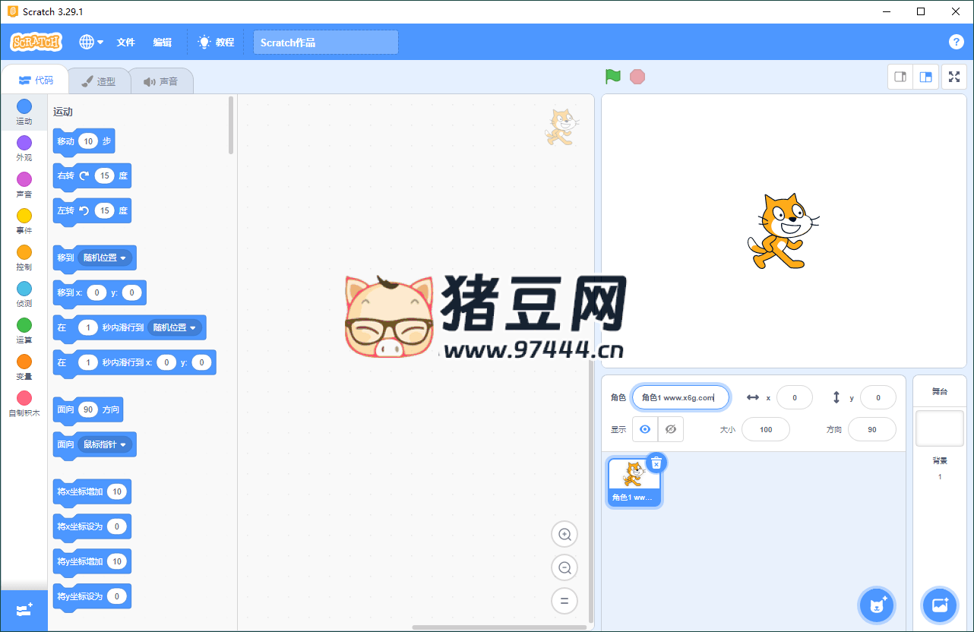Click the 移动 10 步 block
The width and height of the screenshot is (974, 632).
[x=84, y=141]
